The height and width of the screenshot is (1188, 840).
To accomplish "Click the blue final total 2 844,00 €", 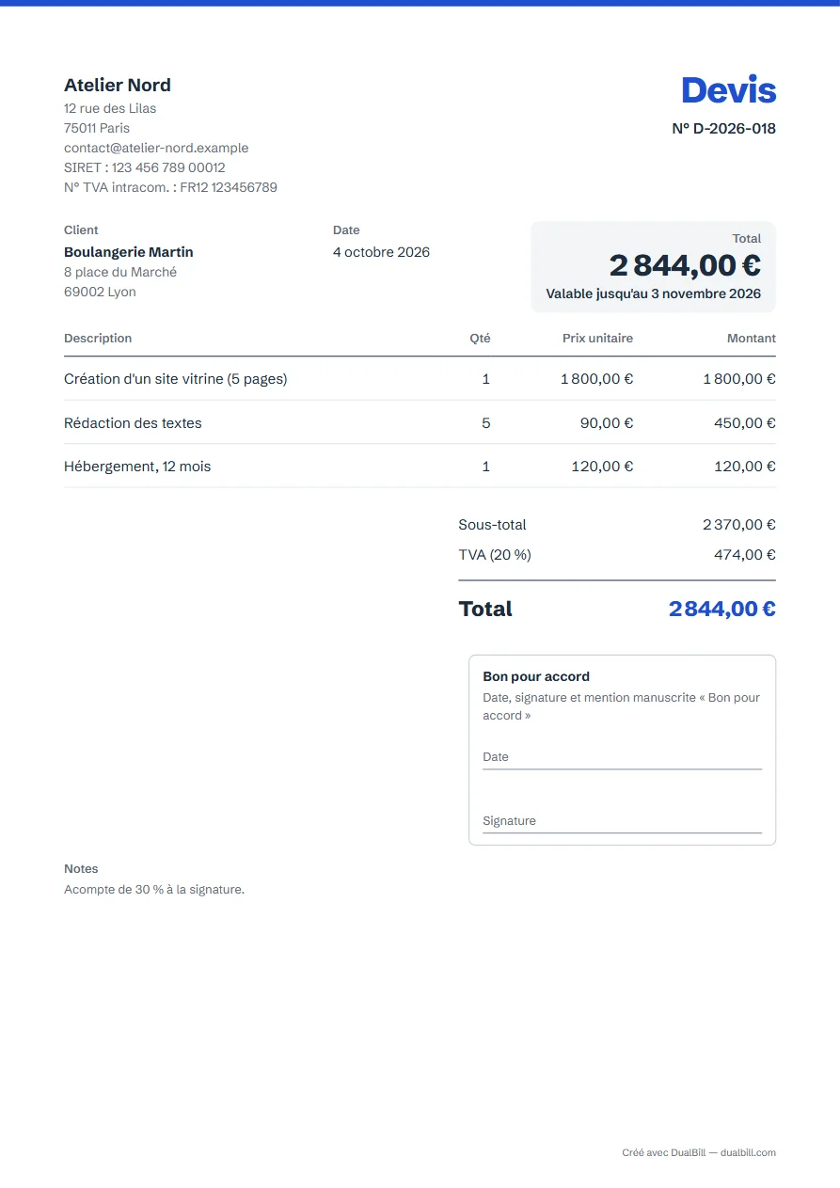I will [x=722, y=609].
